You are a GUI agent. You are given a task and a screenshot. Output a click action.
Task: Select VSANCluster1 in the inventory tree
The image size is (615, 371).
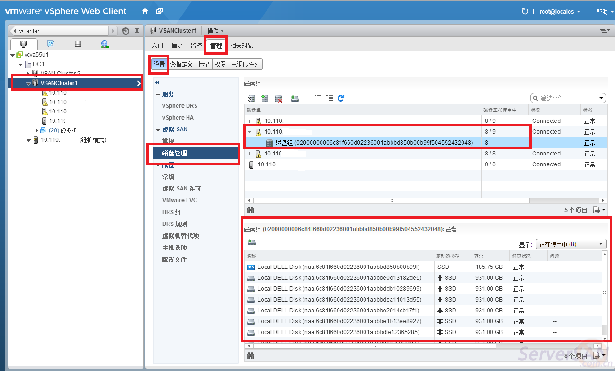76,83
